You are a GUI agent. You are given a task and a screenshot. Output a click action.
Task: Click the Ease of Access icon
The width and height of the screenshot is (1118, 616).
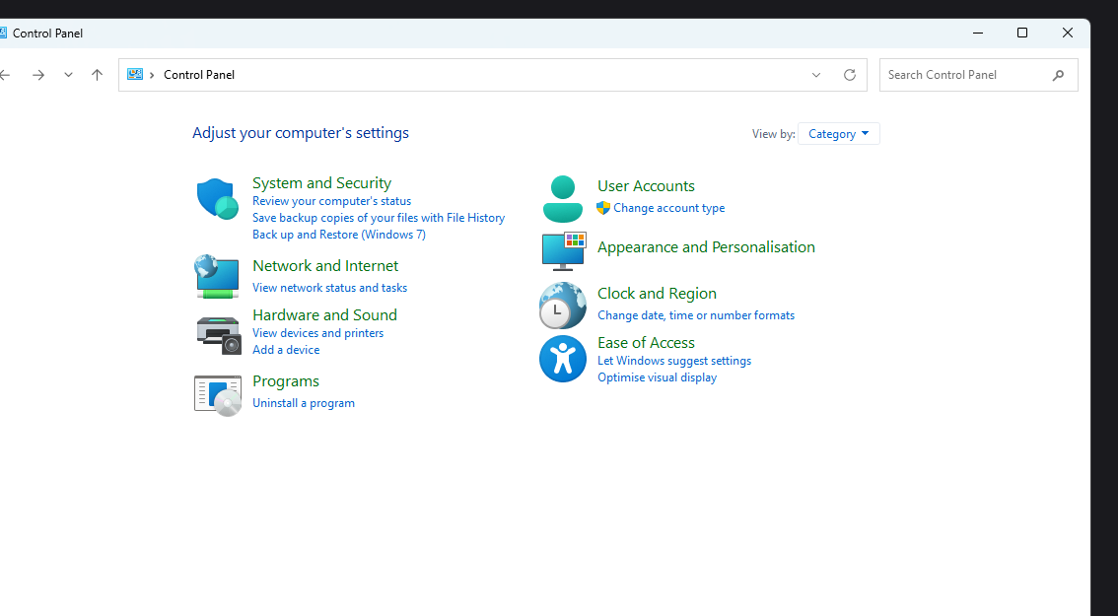point(563,359)
